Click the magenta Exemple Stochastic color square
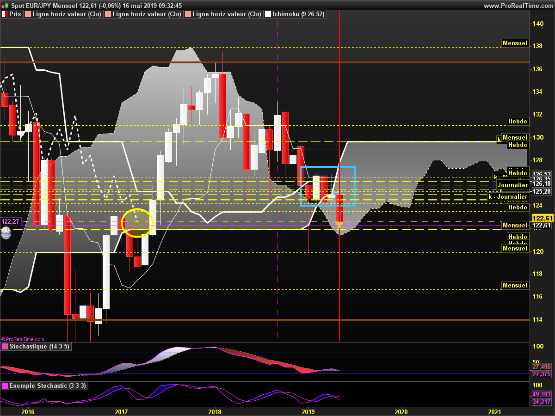Image resolution: width=555 pixels, height=416 pixels. 4,385
